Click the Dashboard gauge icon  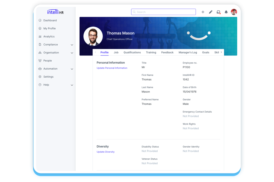[40, 20]
